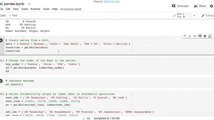This screenshot has width=214, height=120.
Task: Click the 'odi_idx' code line
Action: click(x=80, y=112)
